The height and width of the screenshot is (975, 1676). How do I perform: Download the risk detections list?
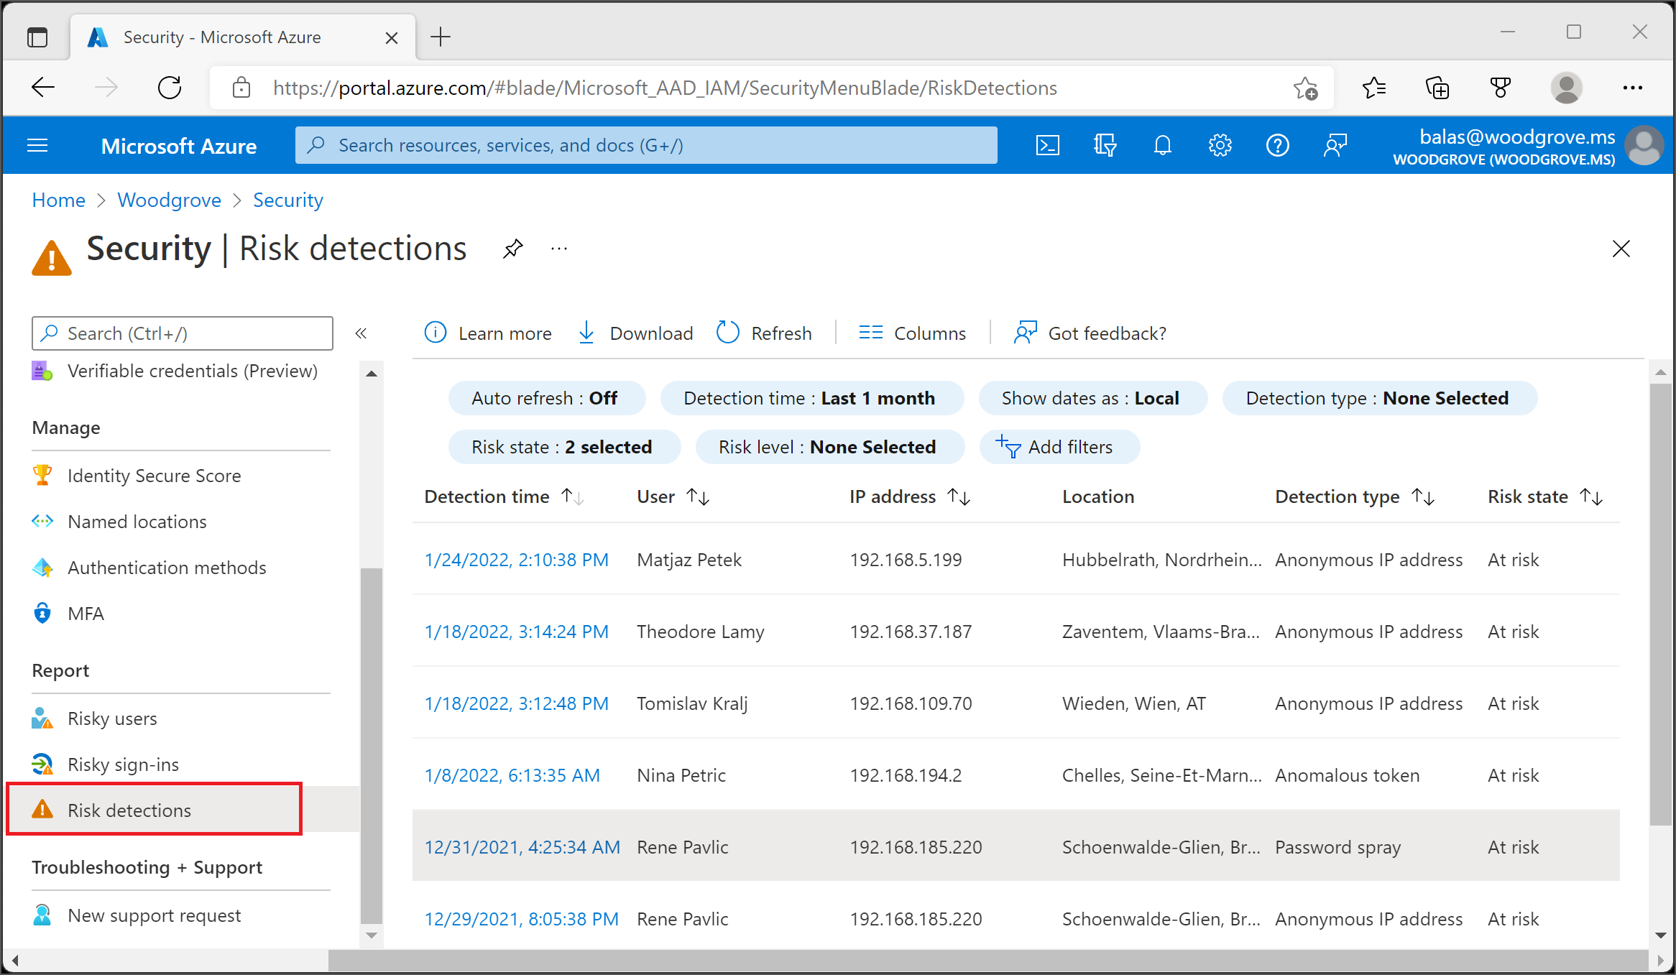635,333
